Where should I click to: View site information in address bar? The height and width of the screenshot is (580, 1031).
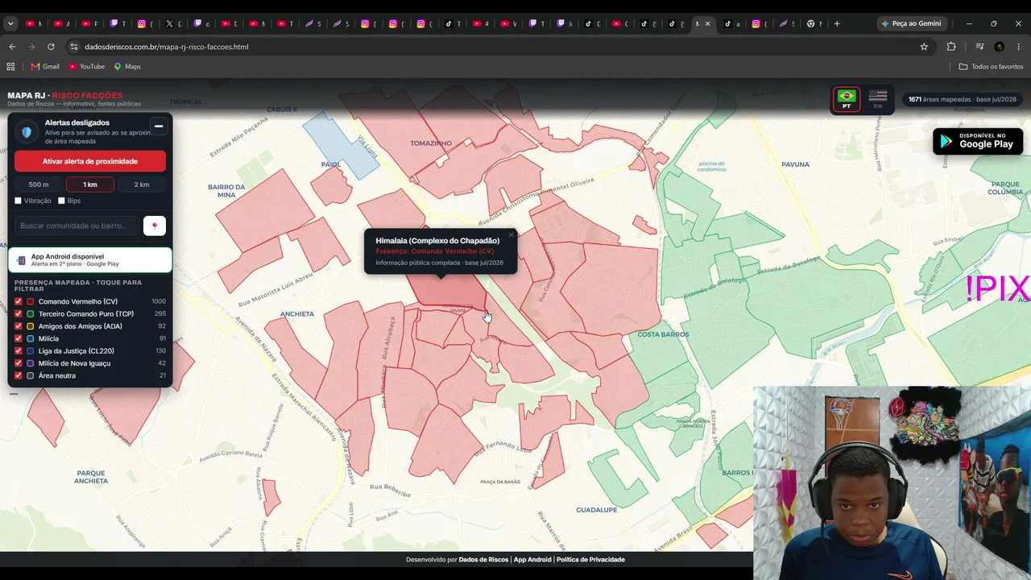point(74,47)
